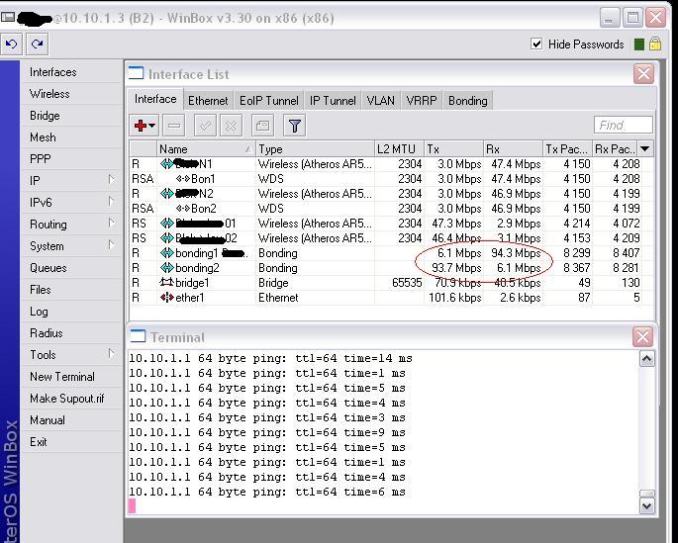
Task: Click the Rx column header
Action: [513, 149]
